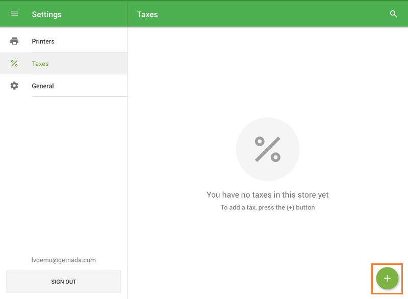Select the printer icon in the sidebar
Viewport: 408px width, 299px height.
[x=14, y=41]
